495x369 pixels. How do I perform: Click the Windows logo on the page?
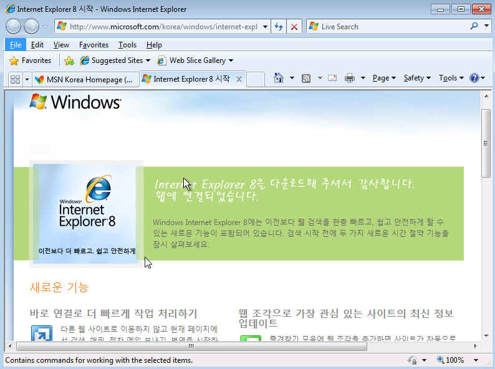point(75,102)
